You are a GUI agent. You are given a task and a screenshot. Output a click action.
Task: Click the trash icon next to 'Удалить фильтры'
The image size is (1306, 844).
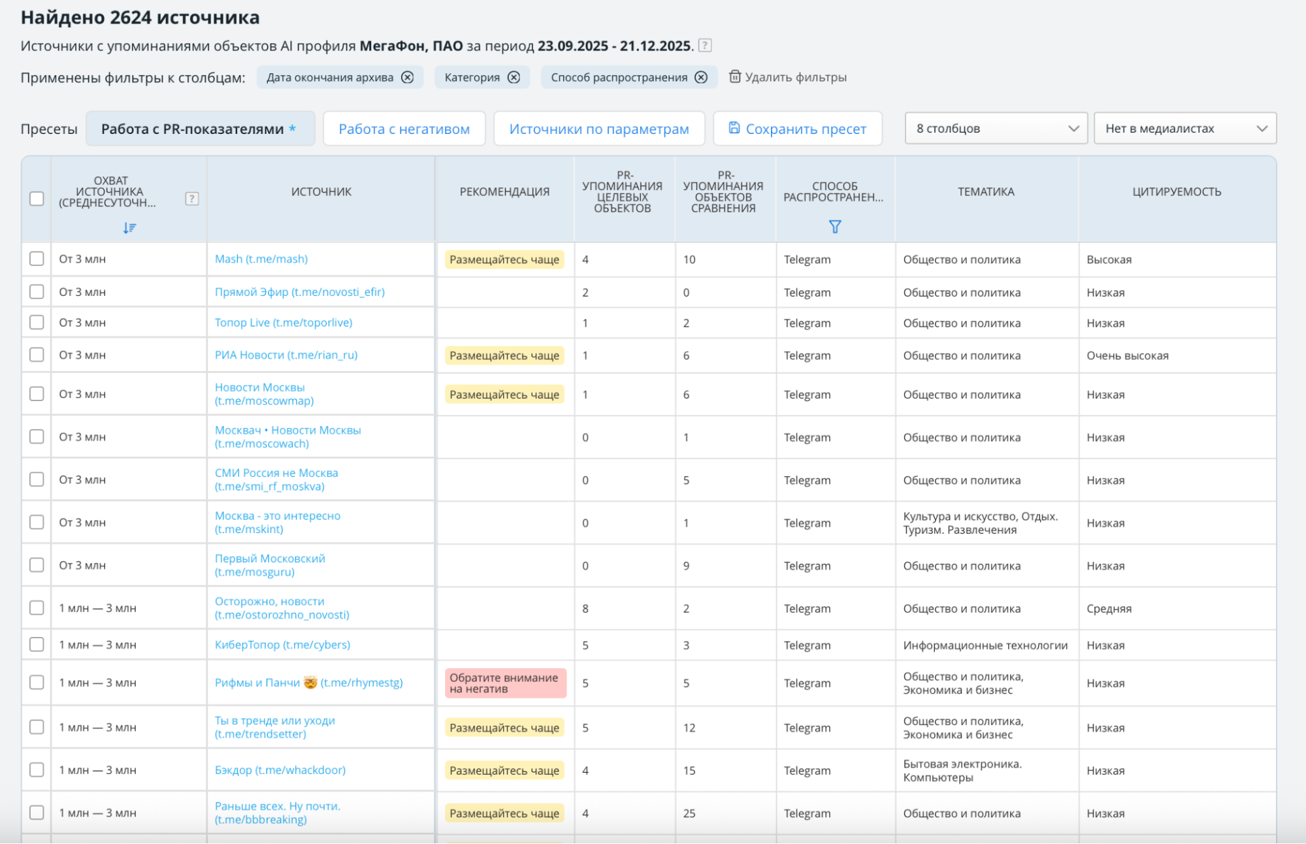click(735, 76)
